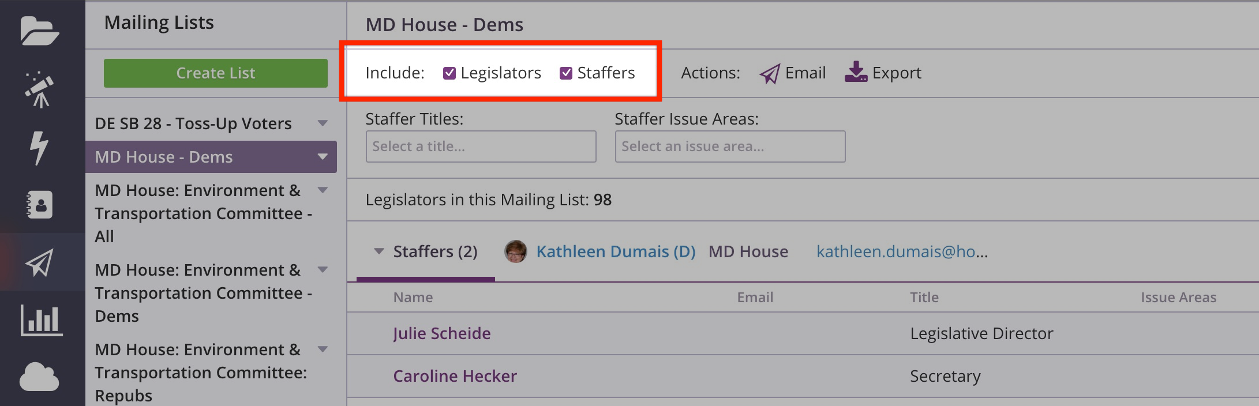Click the Email action with plane icon
Viewport: 1259px width, 406px height.
(x=793, y=73)
